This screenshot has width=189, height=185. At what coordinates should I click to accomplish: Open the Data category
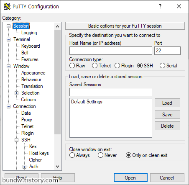pos(26,113)
